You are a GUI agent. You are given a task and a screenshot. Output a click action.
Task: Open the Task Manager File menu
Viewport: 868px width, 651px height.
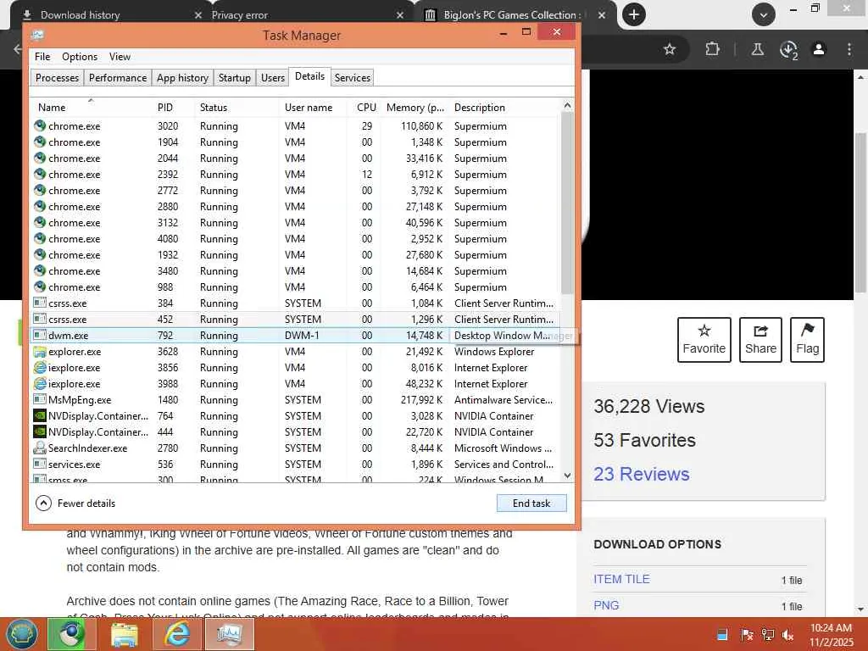(x=42, y=57)
